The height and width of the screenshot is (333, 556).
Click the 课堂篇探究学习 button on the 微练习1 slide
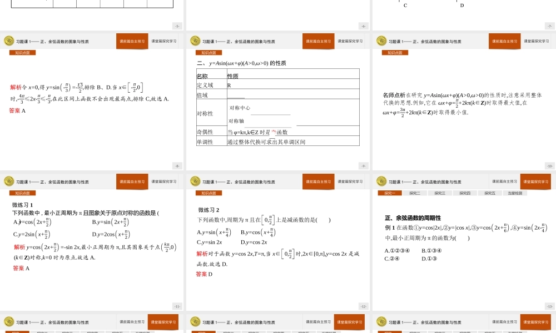pos(164,181)
